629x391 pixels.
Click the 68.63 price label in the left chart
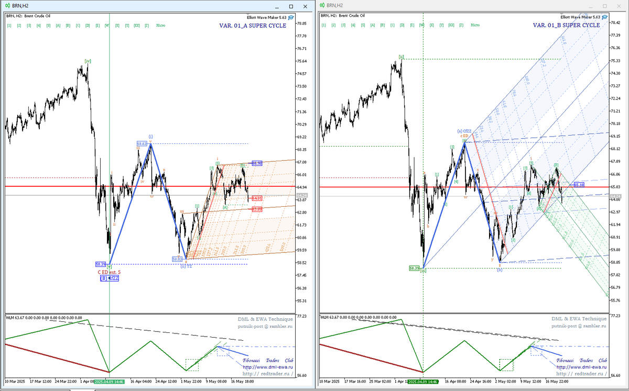point(142,143)
